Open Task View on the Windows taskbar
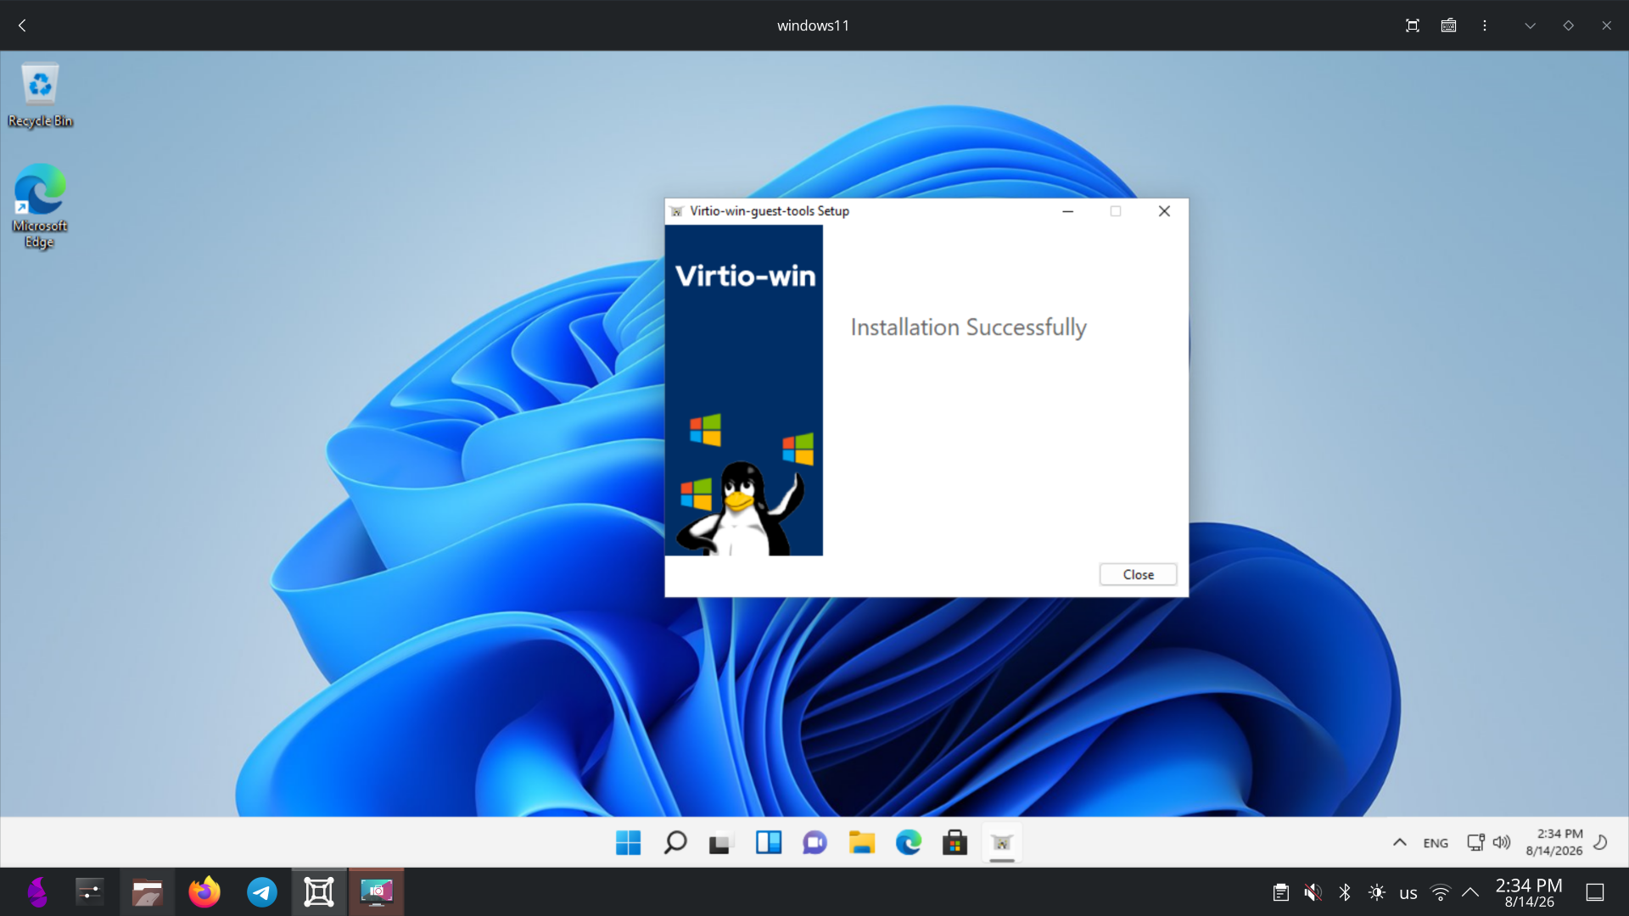Screen dimensions: 1629x916 (x=721, y=842)
